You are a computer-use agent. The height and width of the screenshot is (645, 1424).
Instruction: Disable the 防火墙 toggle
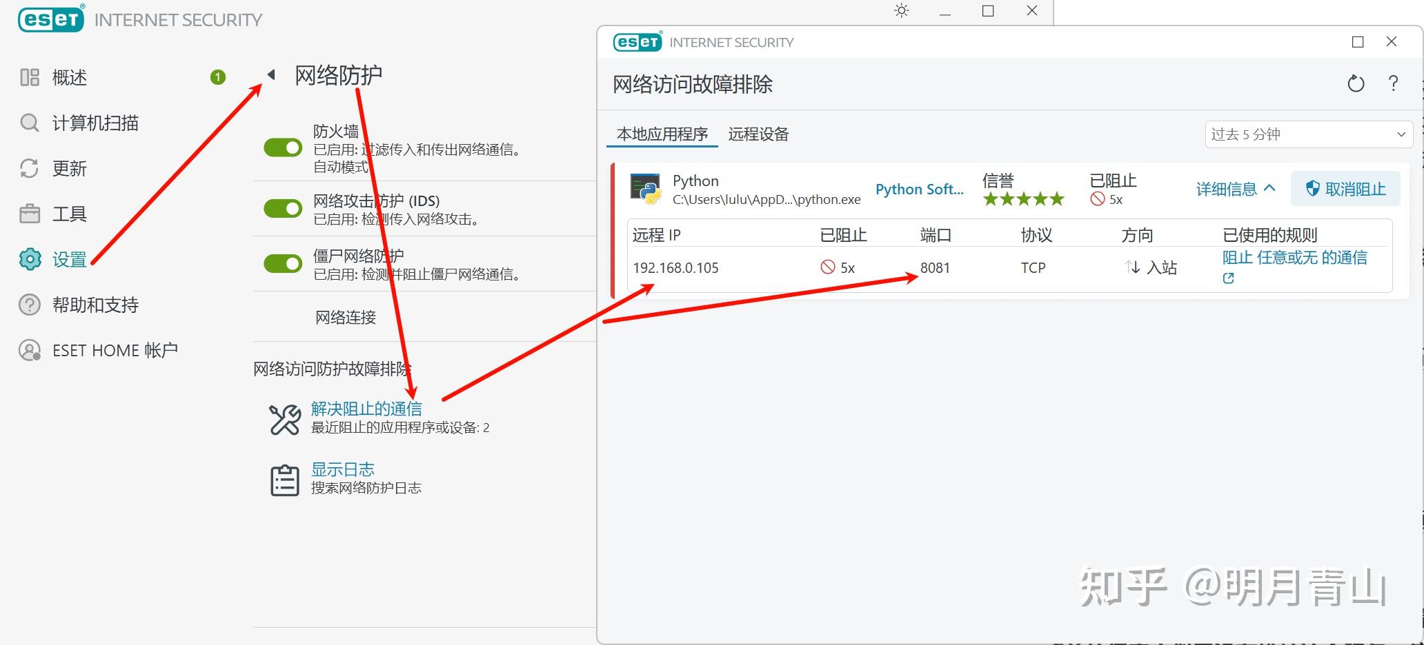coord(282,147)
